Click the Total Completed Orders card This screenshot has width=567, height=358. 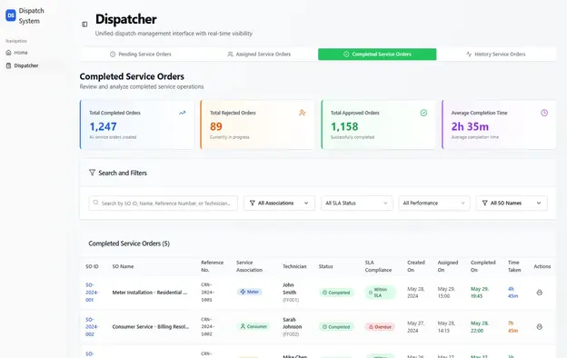pos(136,124)
